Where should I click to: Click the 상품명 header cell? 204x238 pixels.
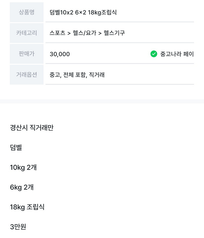27,12
